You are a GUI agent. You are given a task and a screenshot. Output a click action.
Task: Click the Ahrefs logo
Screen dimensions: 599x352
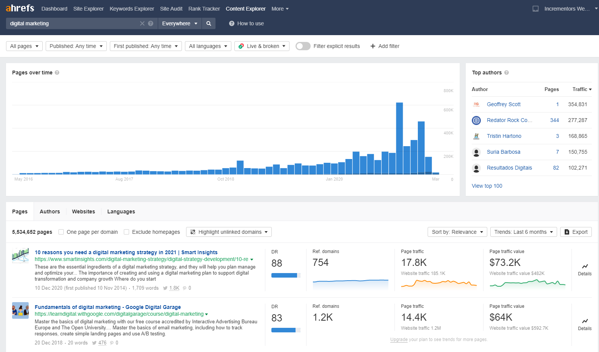[20, 8]
